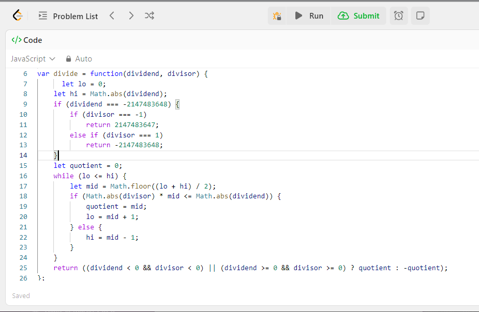Click '} else {' code line
Screen dimensions: 479x312
tap(86, 227)
